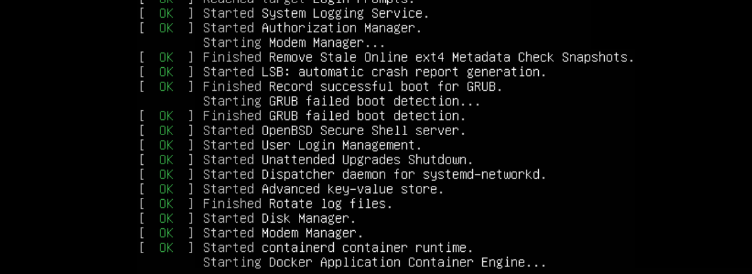Click the "Started User Login Management" message
This screenshot has height=274, width=752.
click(x=312, y=145)
